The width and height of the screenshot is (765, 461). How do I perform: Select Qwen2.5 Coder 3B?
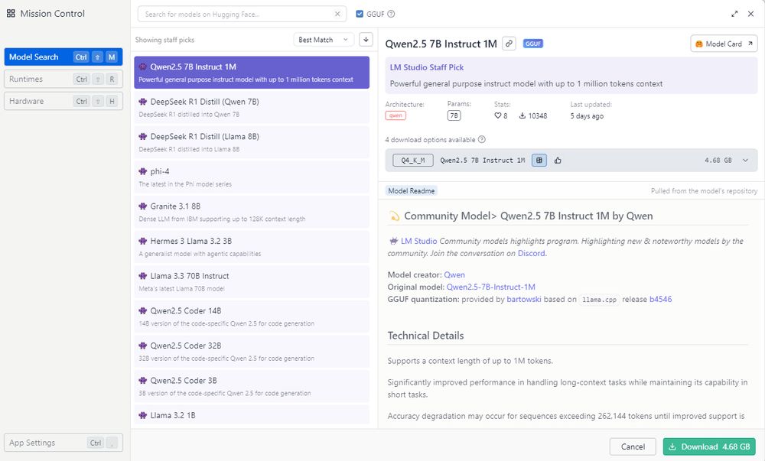coord(252,386)
